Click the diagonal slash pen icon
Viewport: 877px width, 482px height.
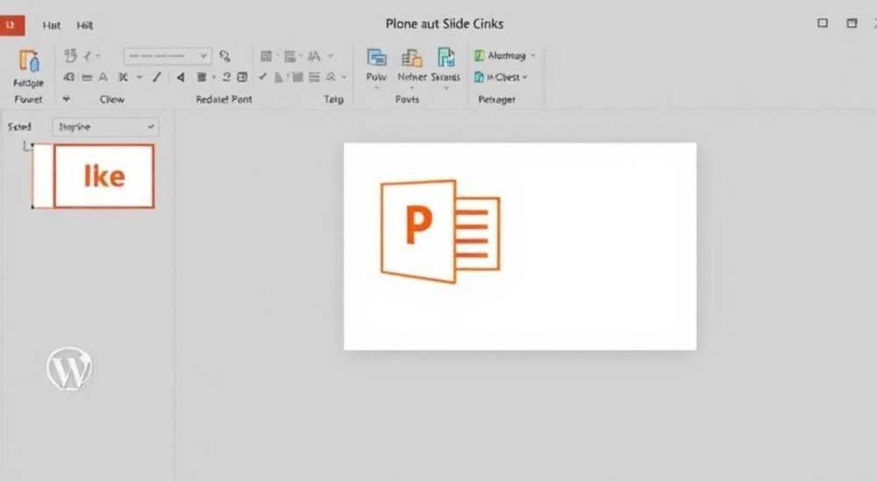157,77
